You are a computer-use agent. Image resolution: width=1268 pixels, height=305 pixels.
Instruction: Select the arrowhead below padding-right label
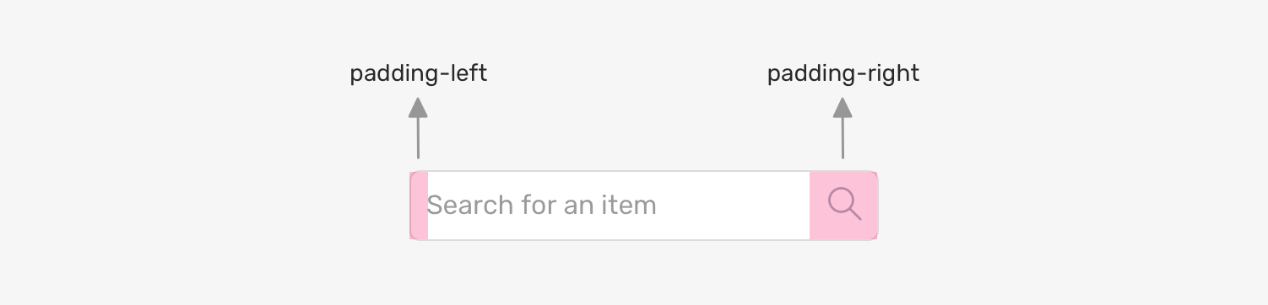(x=842, y=107)
